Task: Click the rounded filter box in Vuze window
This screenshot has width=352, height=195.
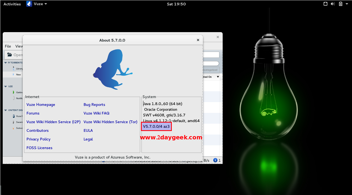Action: coord(211,63)
